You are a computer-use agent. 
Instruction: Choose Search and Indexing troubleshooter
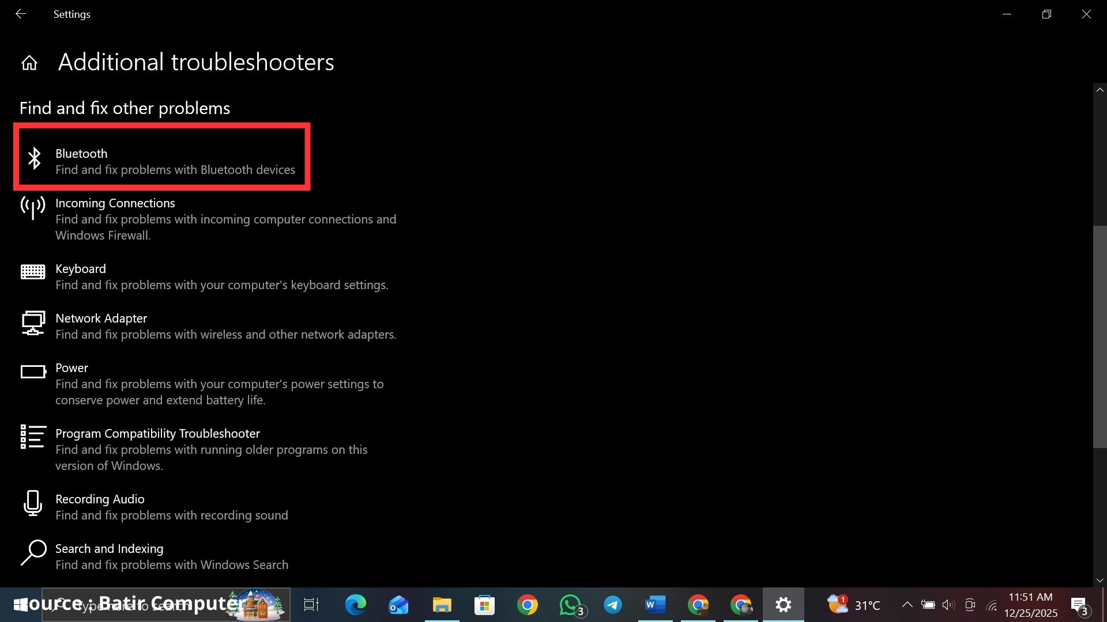(x=110, y=549)
